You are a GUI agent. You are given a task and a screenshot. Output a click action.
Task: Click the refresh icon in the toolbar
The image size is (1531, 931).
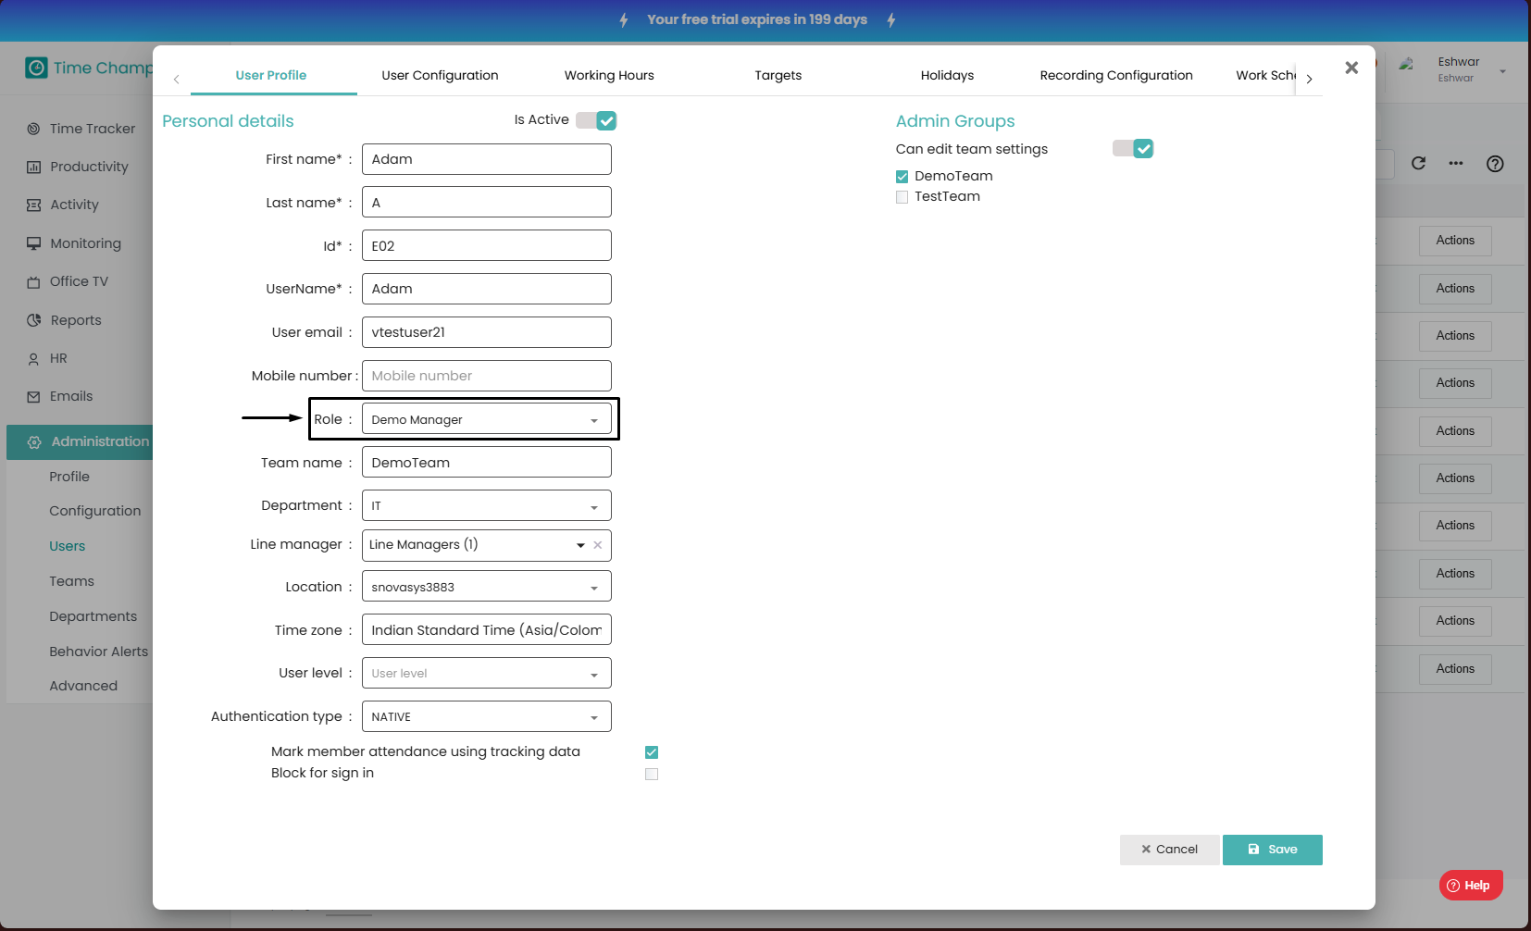(x=1418, y=164)
